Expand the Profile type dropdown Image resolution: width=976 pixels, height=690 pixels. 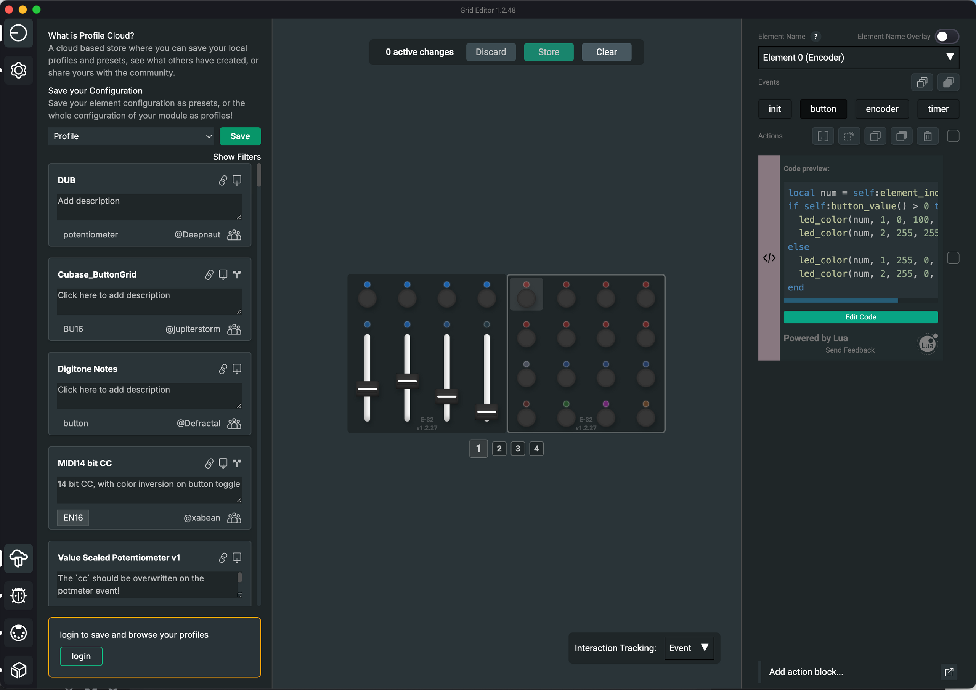(132, 136)
